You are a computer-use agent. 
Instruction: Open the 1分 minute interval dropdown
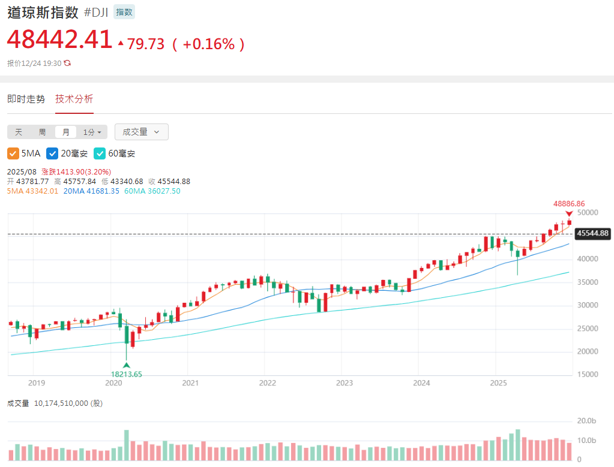[94, 132]
